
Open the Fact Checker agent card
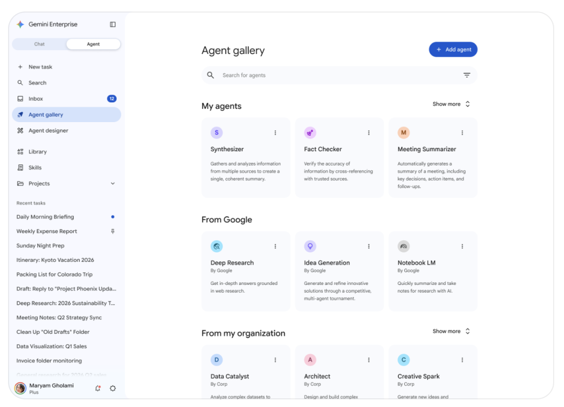pos(339,158)
